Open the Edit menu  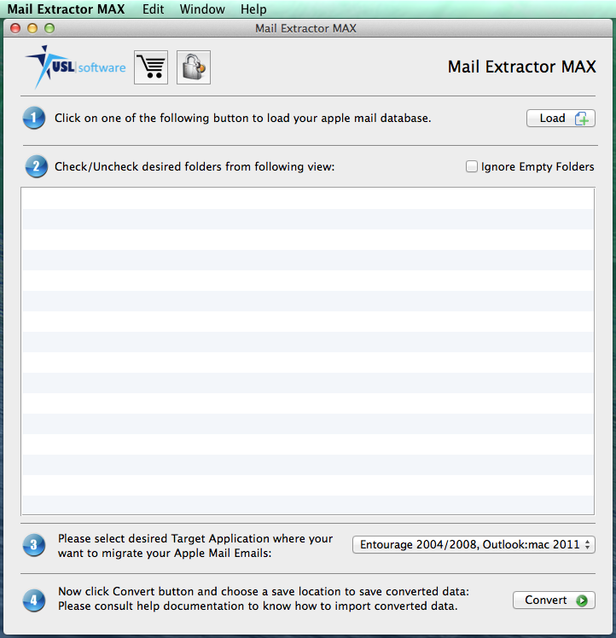pos(153,9)
